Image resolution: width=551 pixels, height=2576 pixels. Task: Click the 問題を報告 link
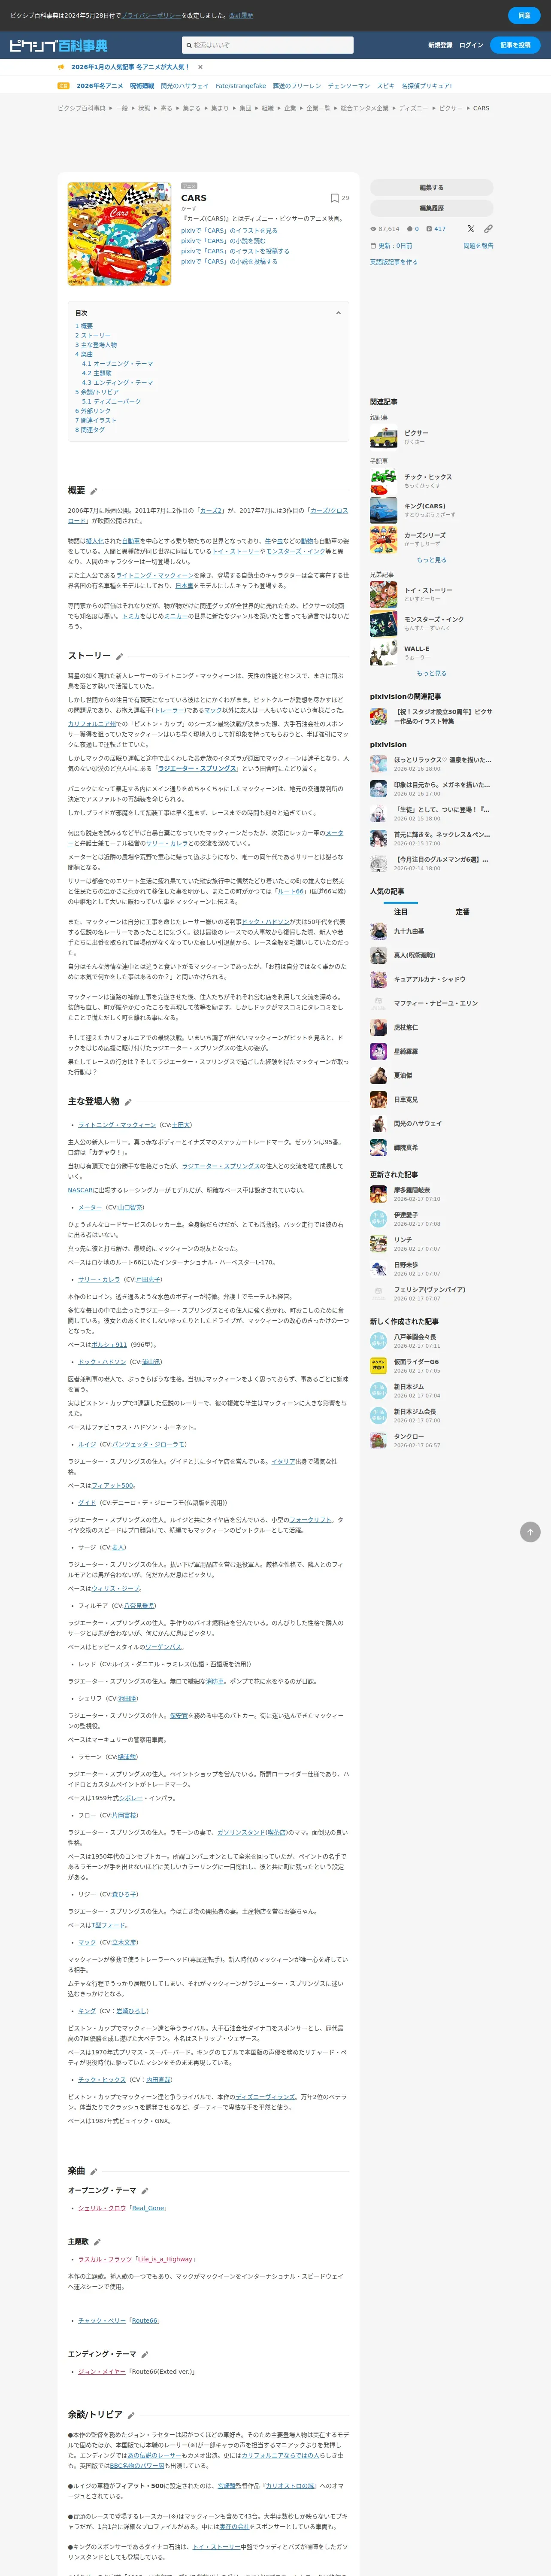coord(478,246)
